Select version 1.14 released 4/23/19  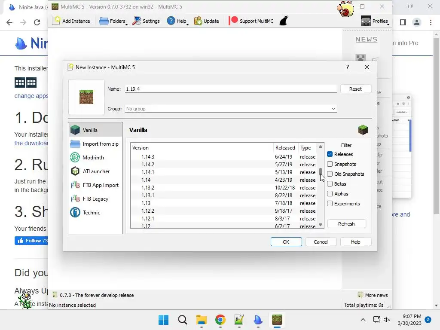pyautogui.click(x=224, y=180)
